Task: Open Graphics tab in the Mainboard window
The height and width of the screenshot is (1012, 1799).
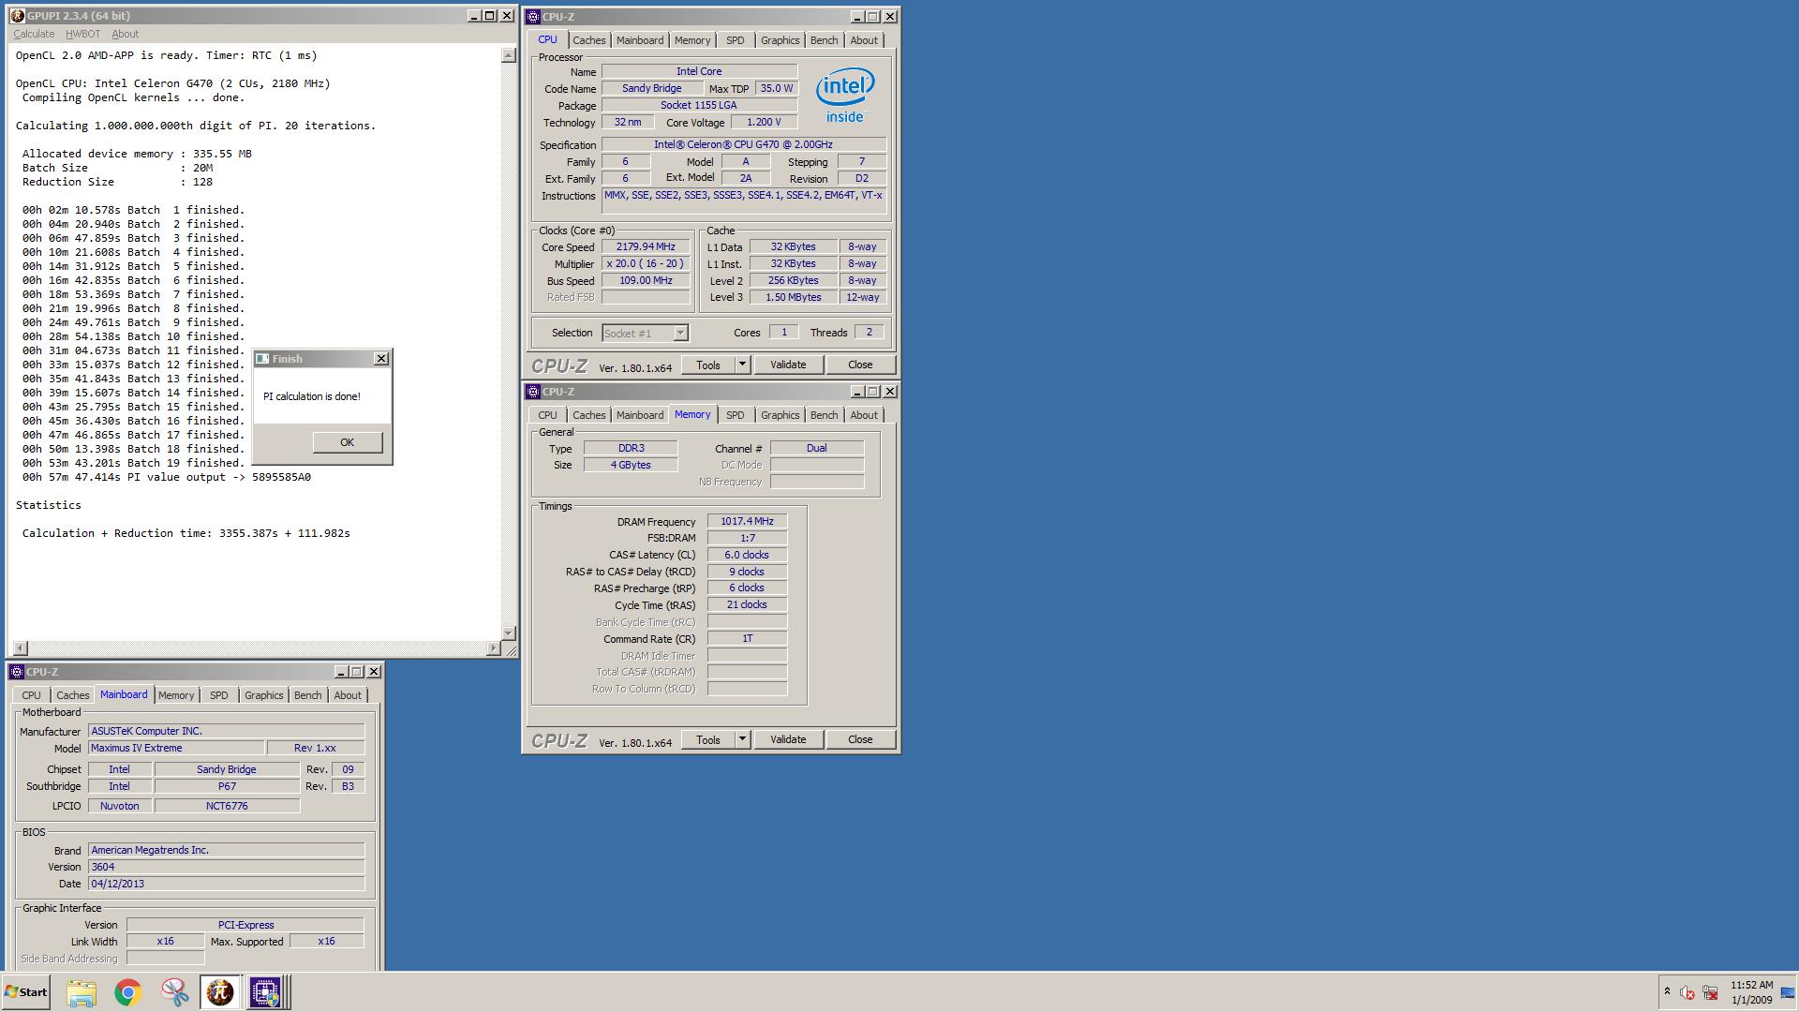Action: pos(263,695)
